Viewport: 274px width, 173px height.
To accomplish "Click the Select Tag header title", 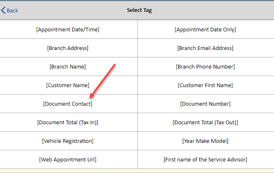I will (139, 10).
